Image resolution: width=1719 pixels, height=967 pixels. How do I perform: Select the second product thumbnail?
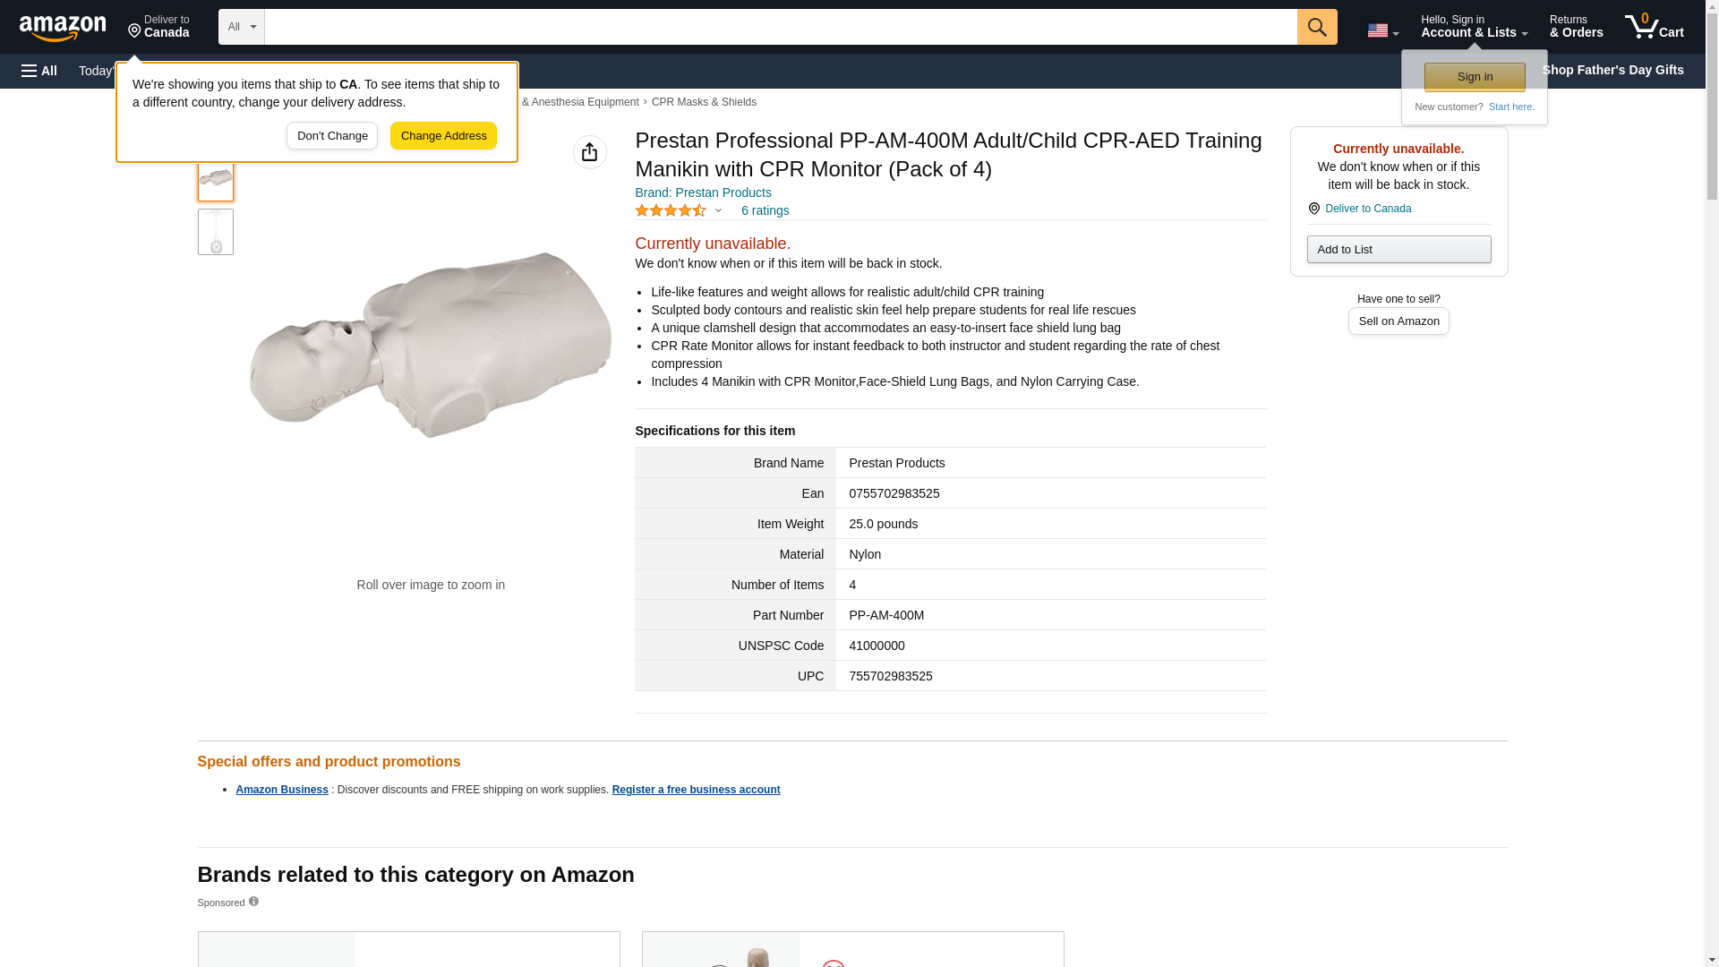(x=216, y=232)
